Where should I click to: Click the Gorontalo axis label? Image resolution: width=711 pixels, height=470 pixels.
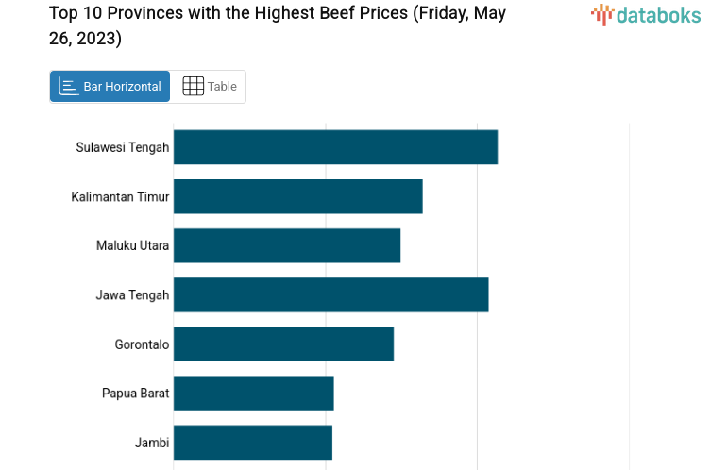tap(142, 344)
